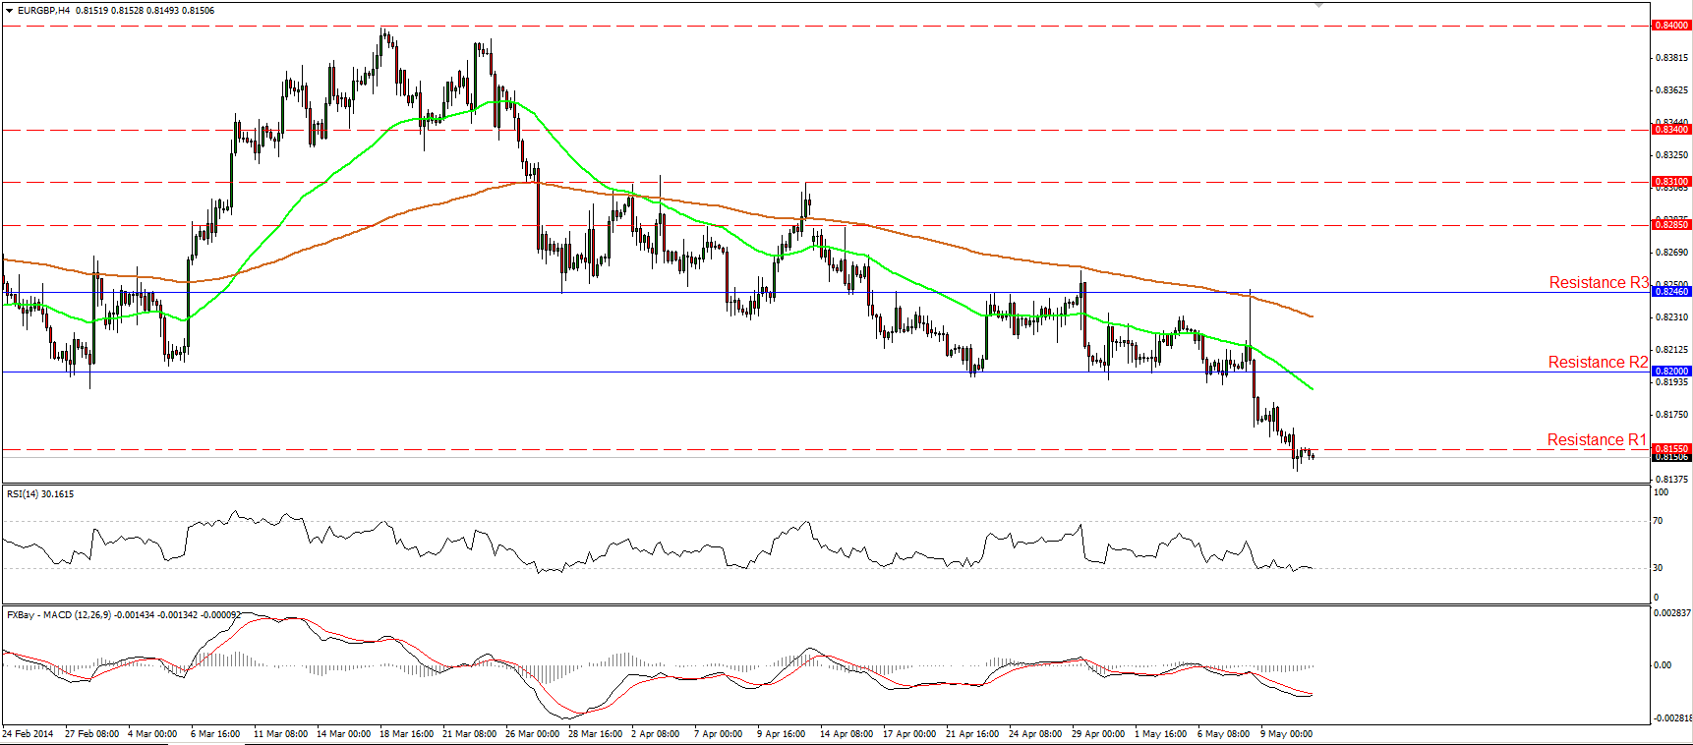Click the 11 Mar 08:00 time axis label
Screen dimensions: 1693x745
tap(280, 734)
